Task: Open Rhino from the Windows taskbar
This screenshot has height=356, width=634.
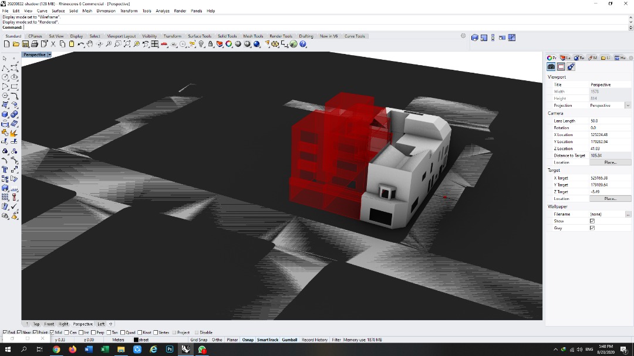Action: click(x=186, y=349)
